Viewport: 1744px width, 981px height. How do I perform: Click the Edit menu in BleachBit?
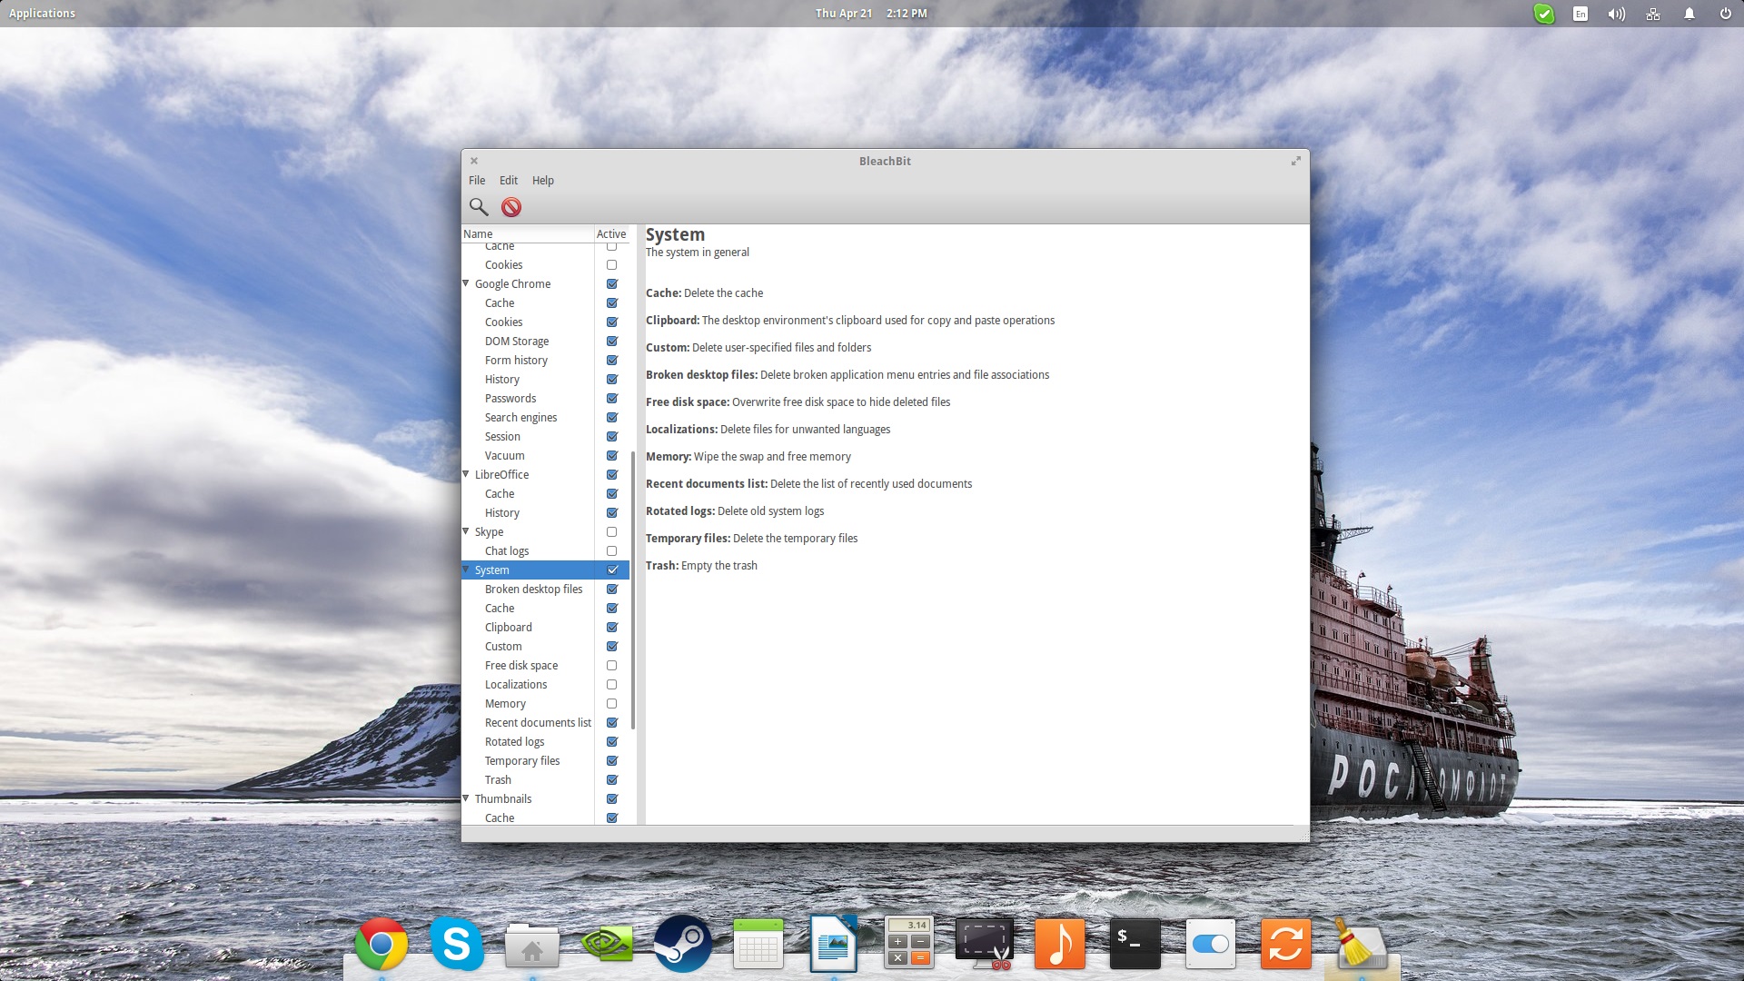point(508,180)
